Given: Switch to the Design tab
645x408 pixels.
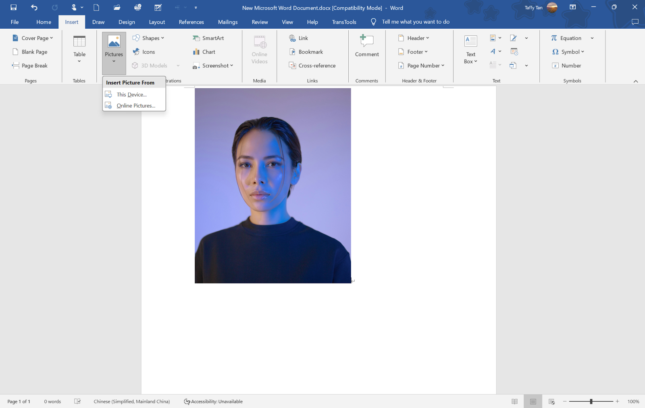Looking at the screenshot, I should click(127, 22).
